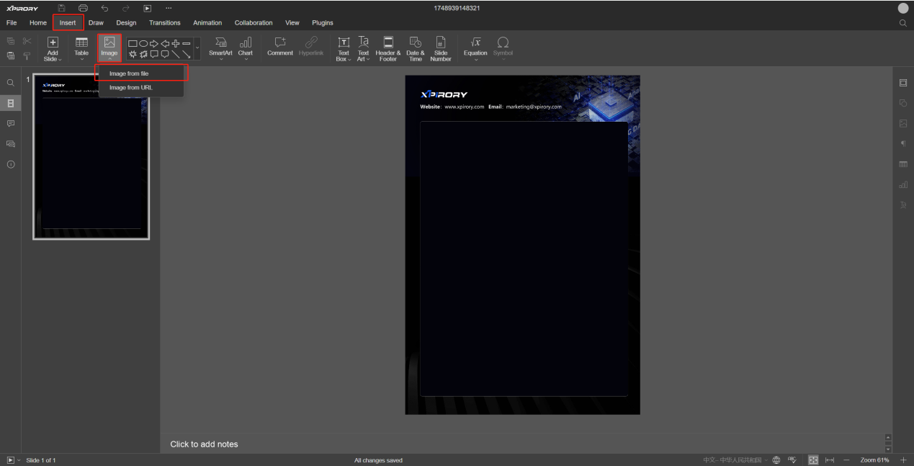The image size is (914, 466).
Task: Open the Transitions ribbon tab
Action: pyautogui.click(x=164, y=23)
